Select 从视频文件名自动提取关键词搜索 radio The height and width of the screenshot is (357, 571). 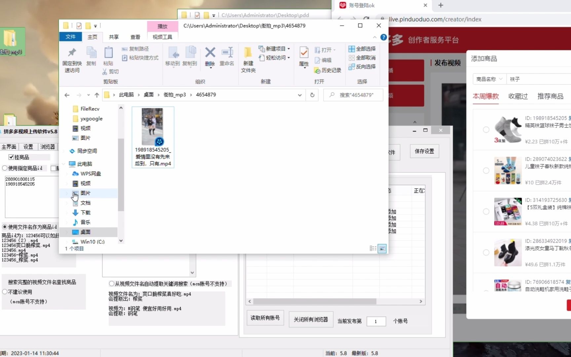[x=112, y=284]
